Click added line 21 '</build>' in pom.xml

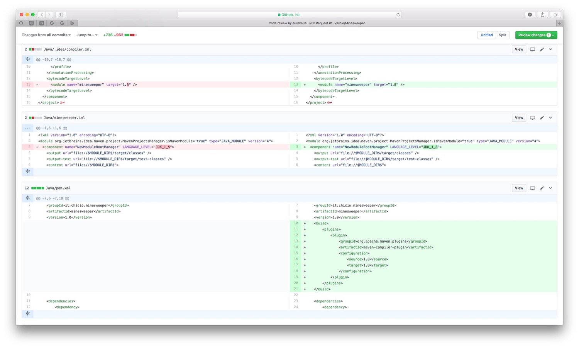[x=423, y=289]
